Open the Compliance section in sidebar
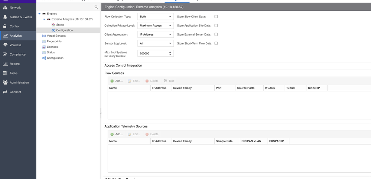371x179 pixels. click(17, 54)
